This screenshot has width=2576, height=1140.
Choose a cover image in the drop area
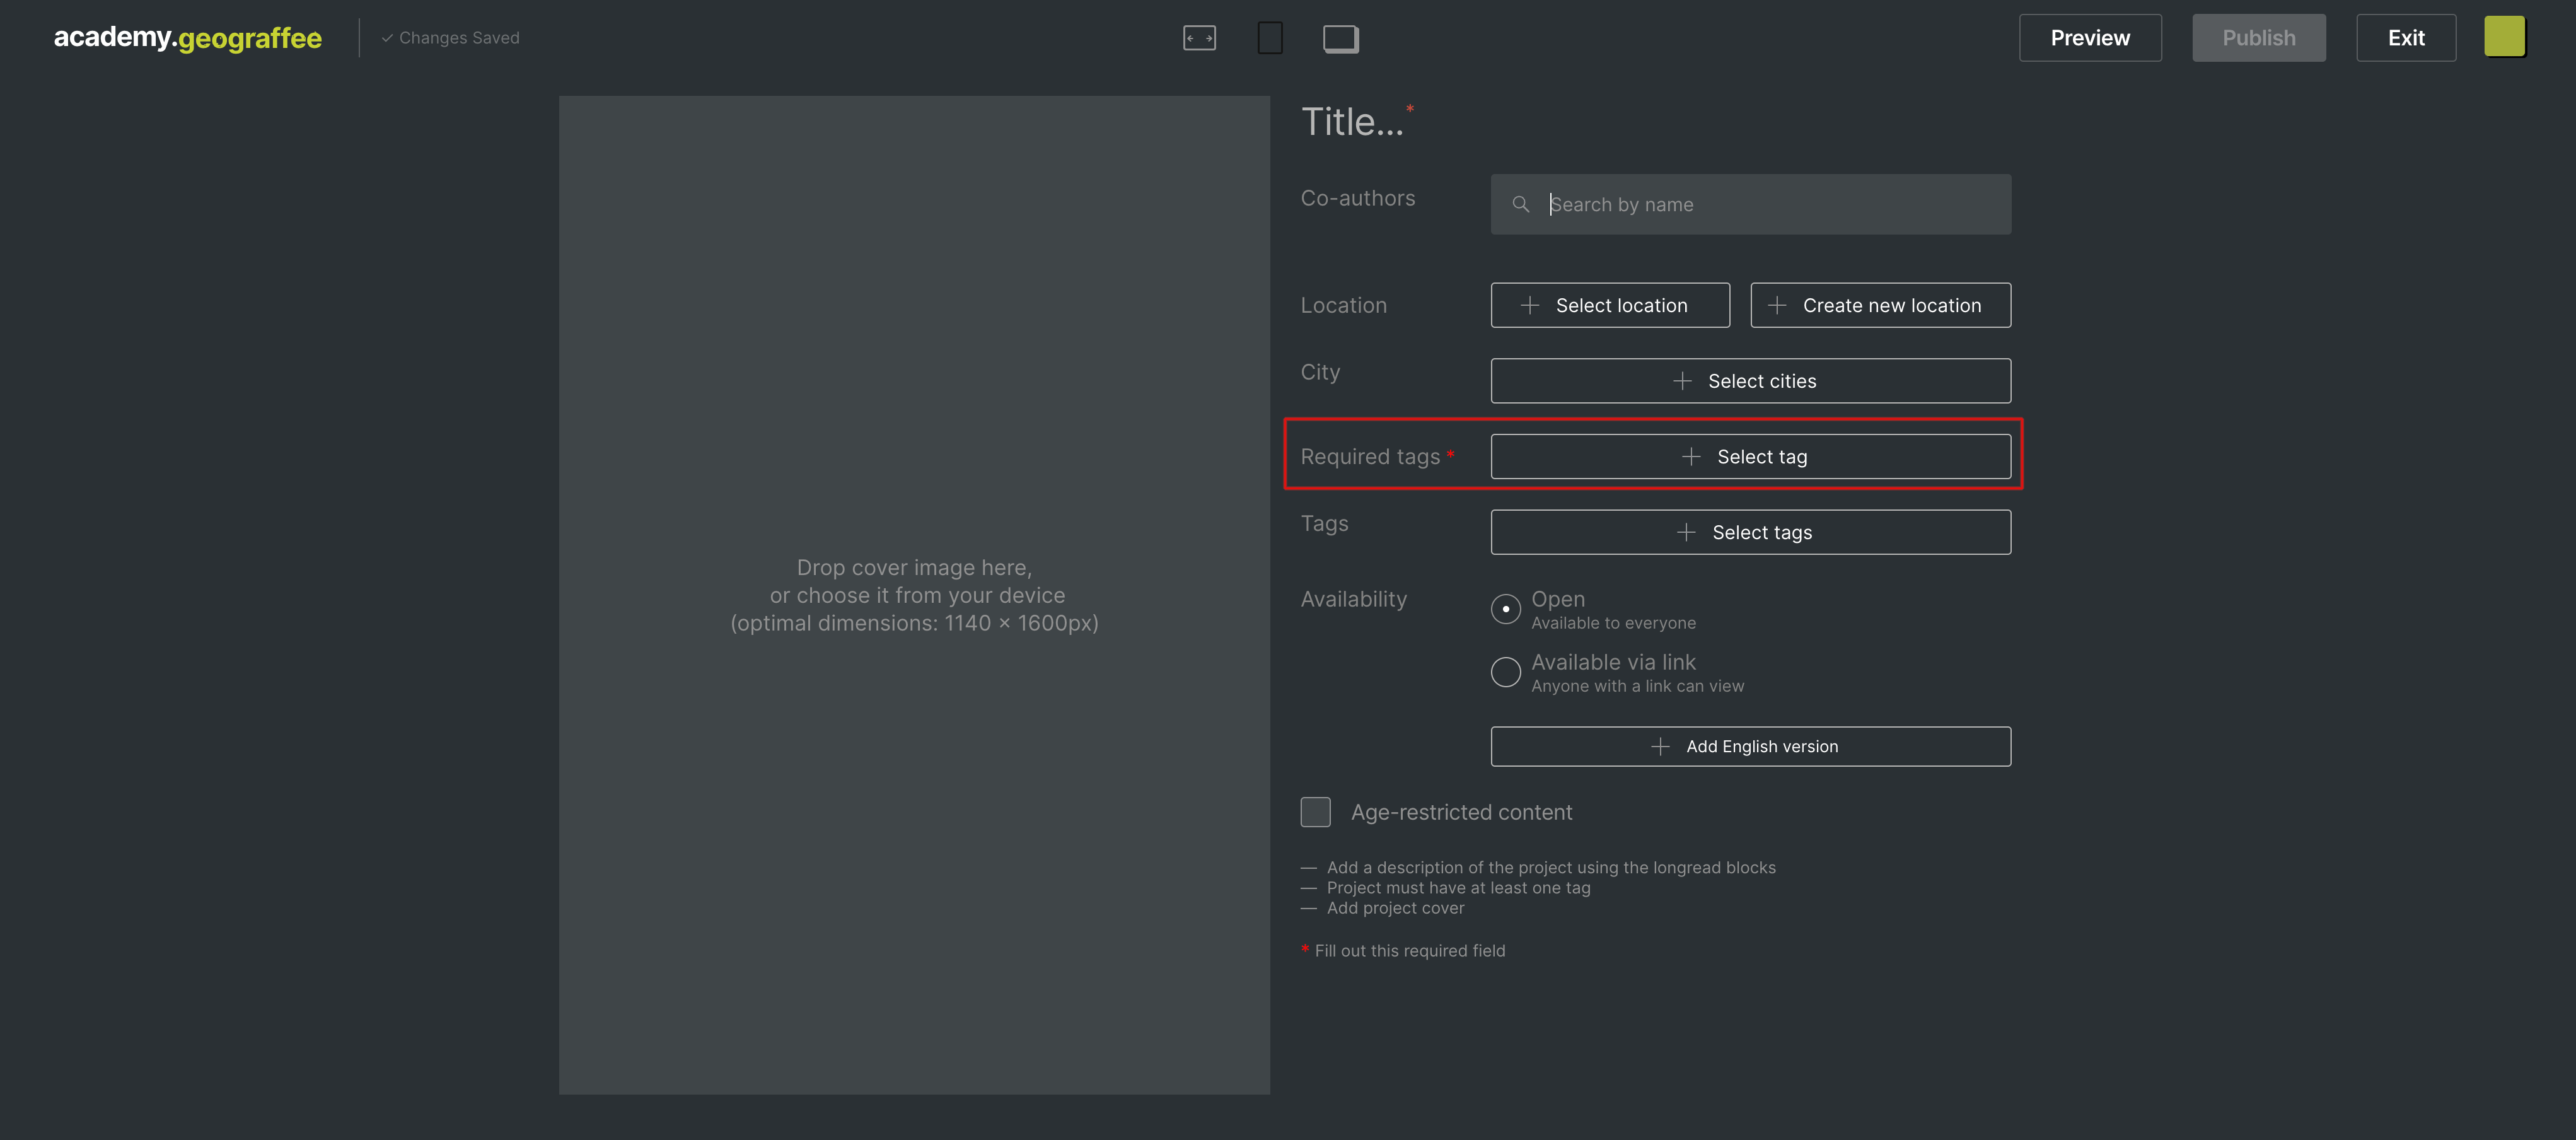click(x=914, y=595)
